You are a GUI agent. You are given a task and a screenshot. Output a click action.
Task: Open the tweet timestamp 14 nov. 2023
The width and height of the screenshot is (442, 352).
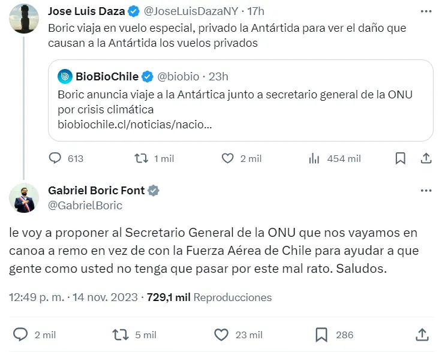pos(104,297)
